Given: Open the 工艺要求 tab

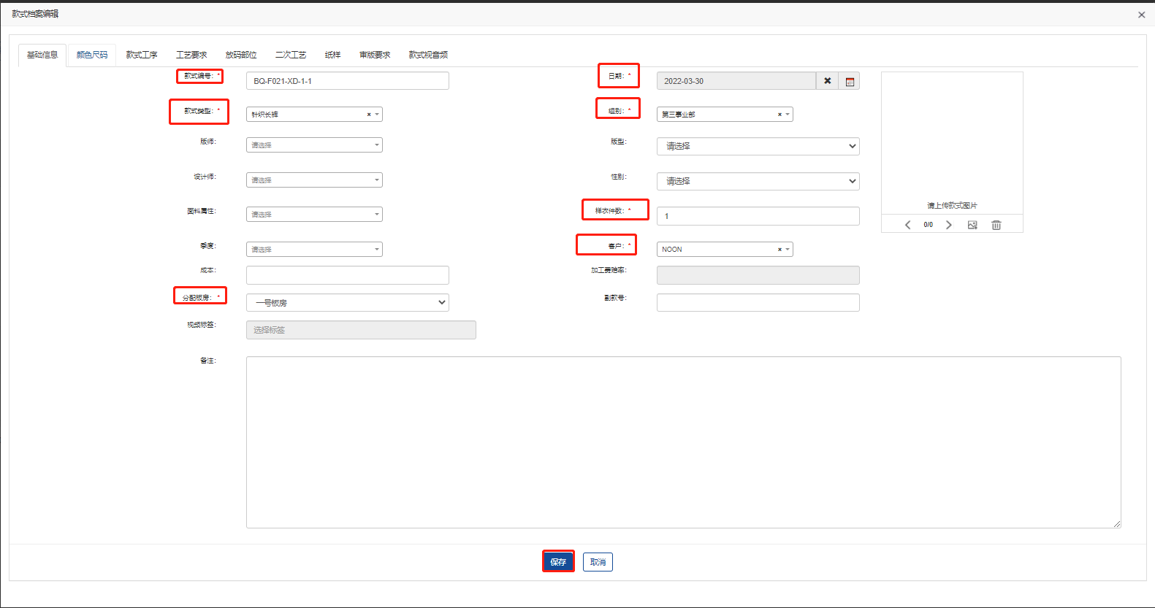Looking at the screenshot, I should click(x=191, y=55).
